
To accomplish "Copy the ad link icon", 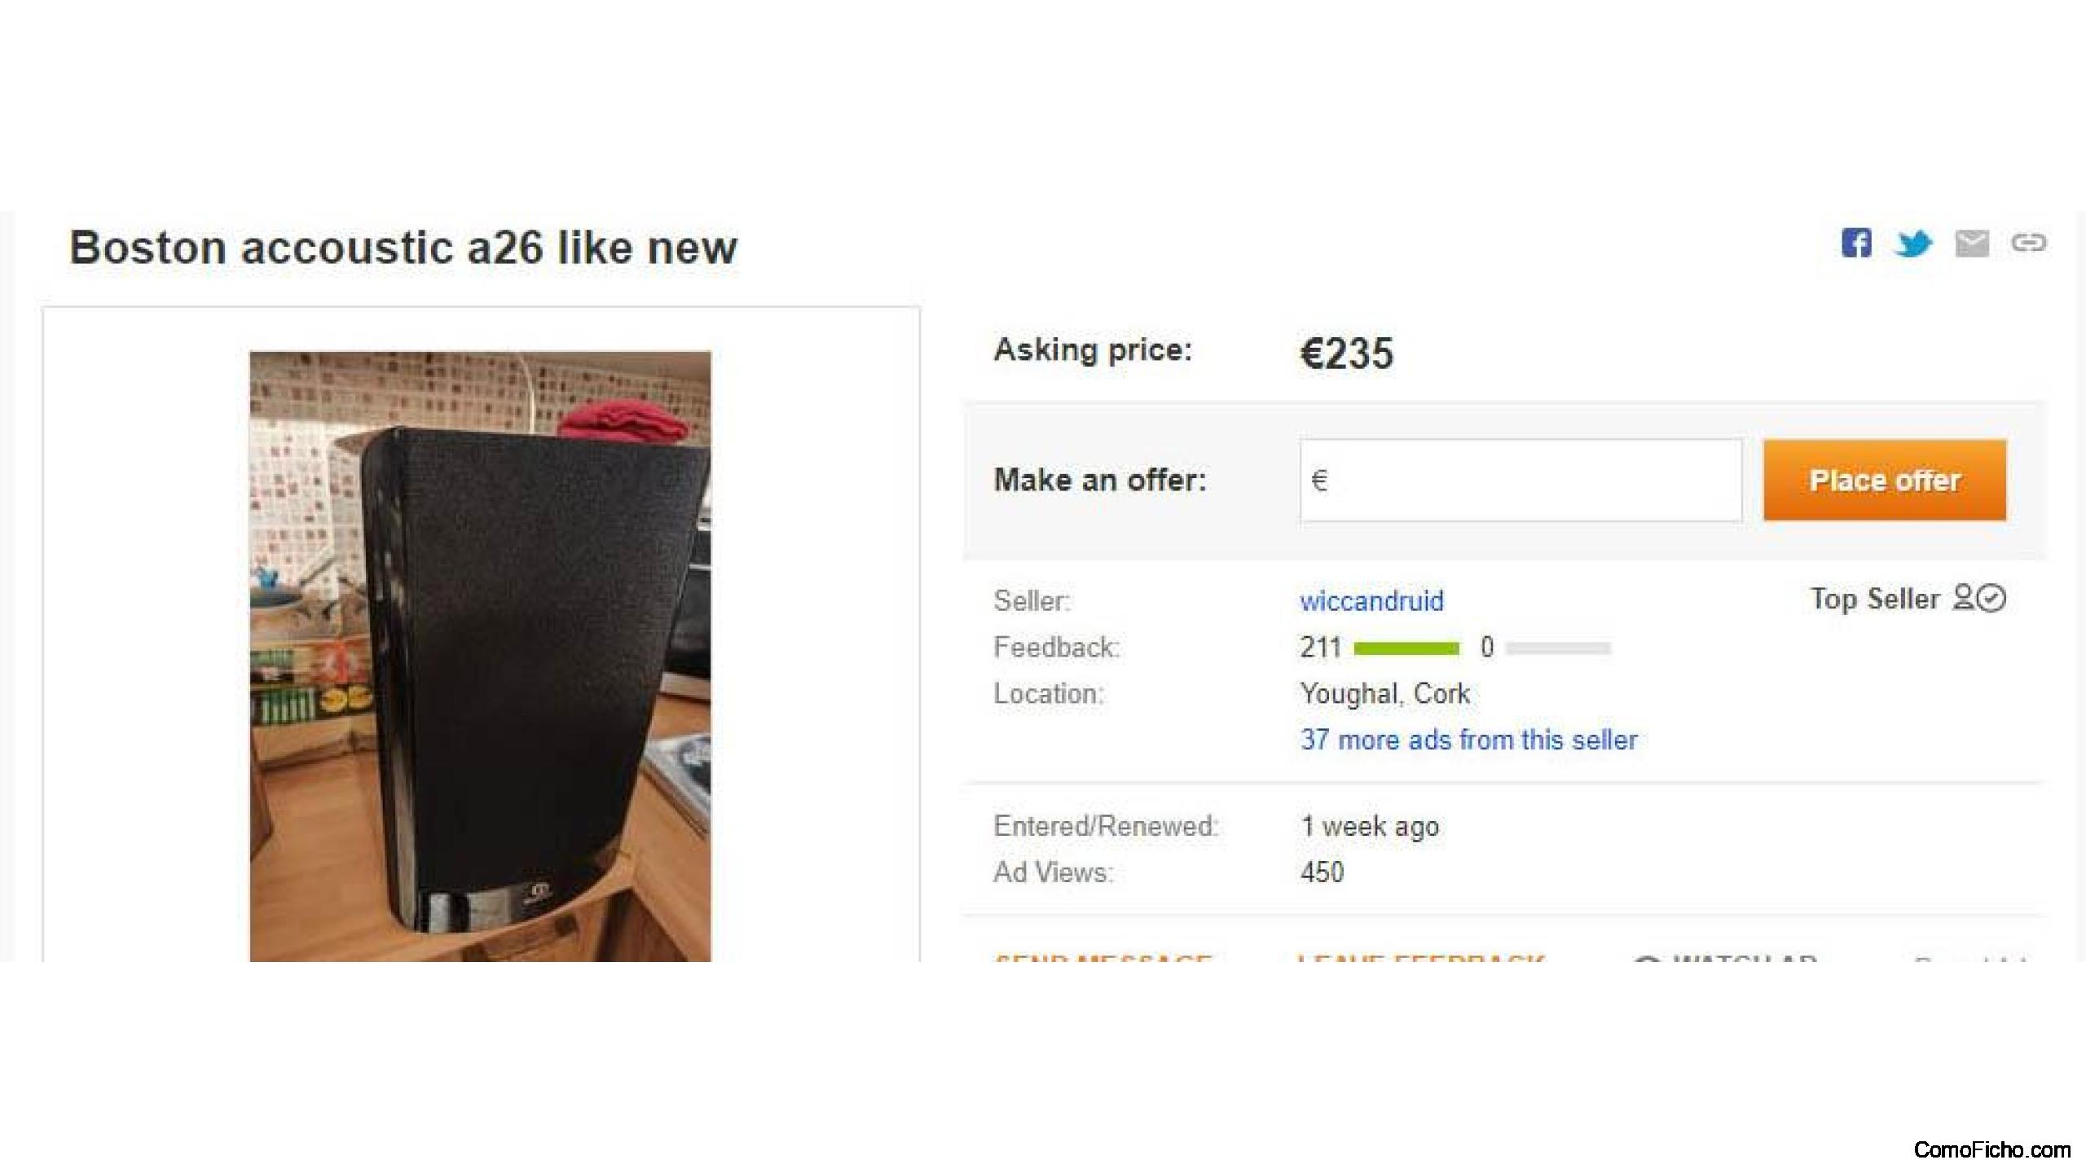I will coord(2028,243).
